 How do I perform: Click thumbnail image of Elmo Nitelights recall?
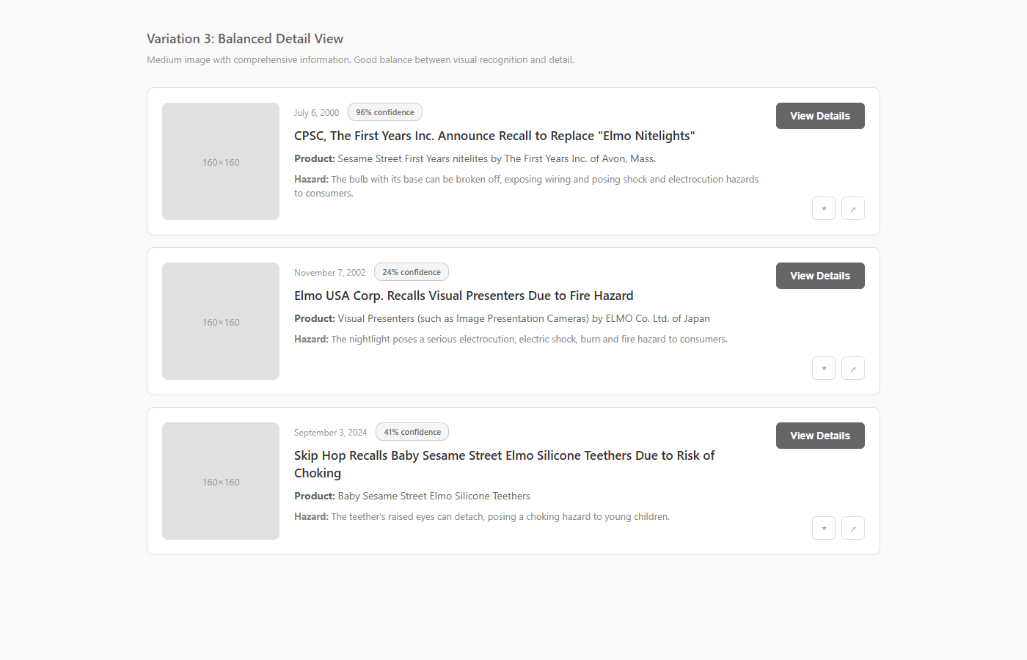(x=221, y=161)
